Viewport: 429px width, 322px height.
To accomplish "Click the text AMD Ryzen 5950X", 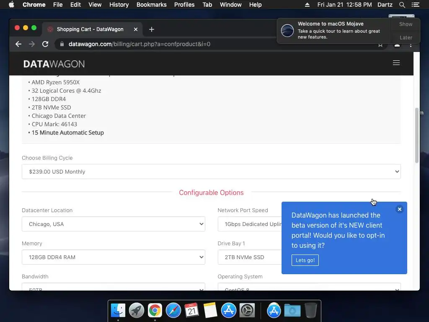I will 56,82.
